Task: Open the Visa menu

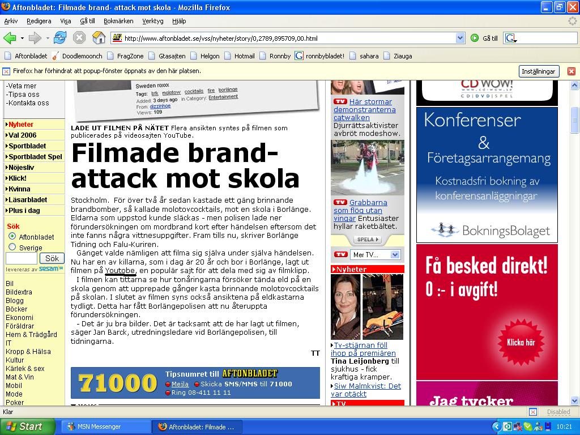Action: [x=66, y=21]
